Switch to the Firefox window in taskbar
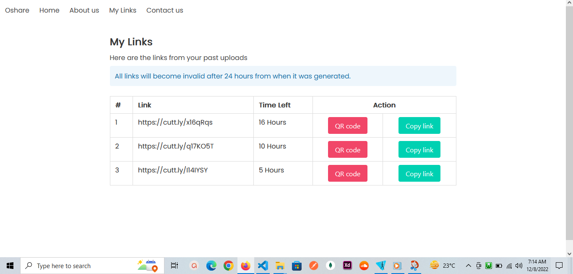 (245, 266)
